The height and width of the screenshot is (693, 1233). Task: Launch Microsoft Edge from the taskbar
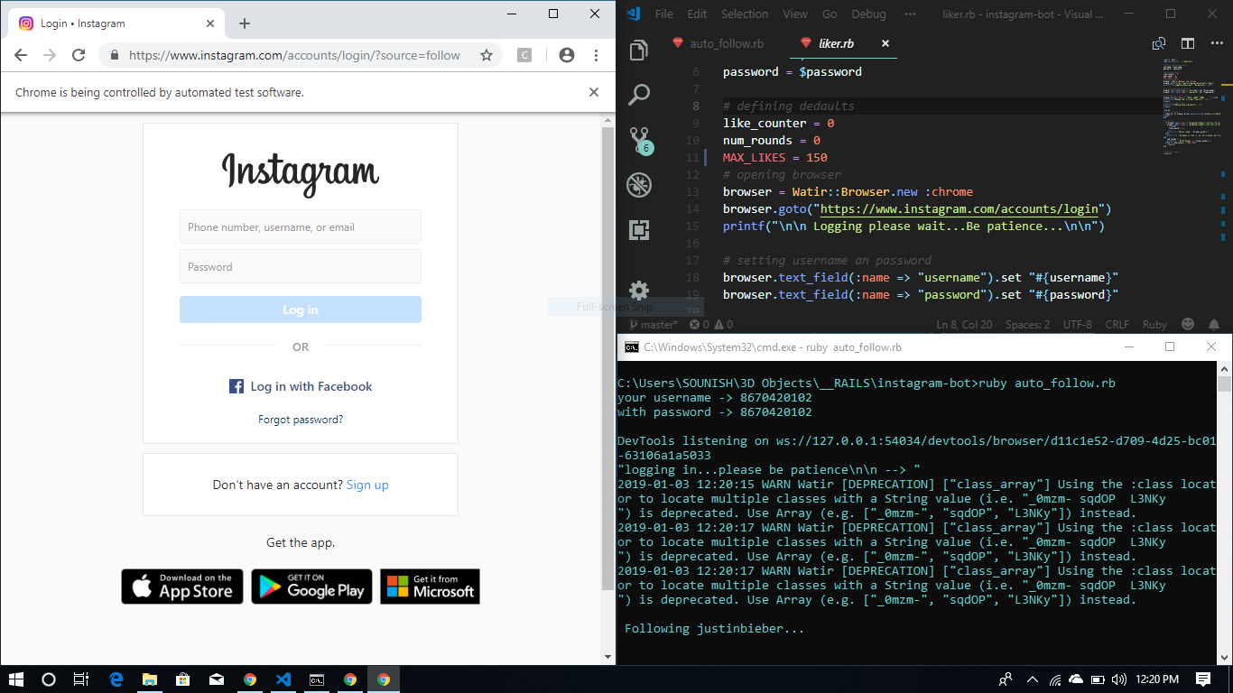point(116,679)
